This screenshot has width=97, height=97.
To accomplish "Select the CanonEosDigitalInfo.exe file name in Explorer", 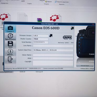I will (x=6, y=72).
